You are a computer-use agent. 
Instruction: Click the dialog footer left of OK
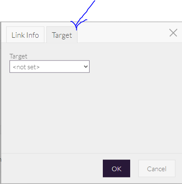(52, 168)
